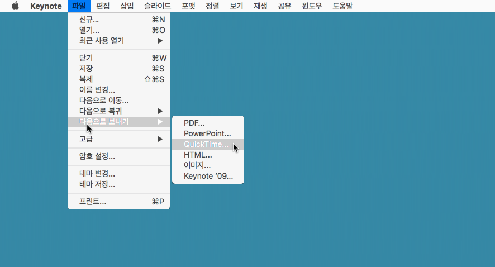Expand the 최근 사용 열기 submenu
Viewport: 495px width, 267px height.
(x=118, y=41)
